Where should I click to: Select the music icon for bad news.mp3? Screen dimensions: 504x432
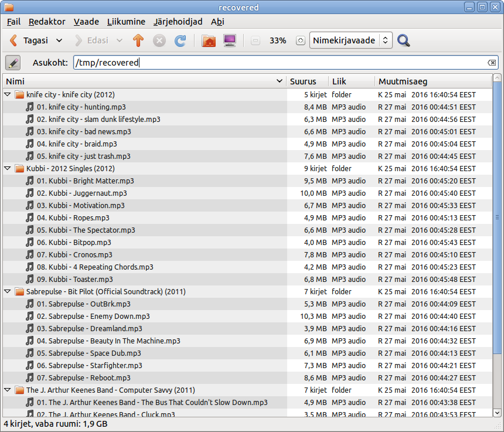pyautogui.click(x=29, y=131)
